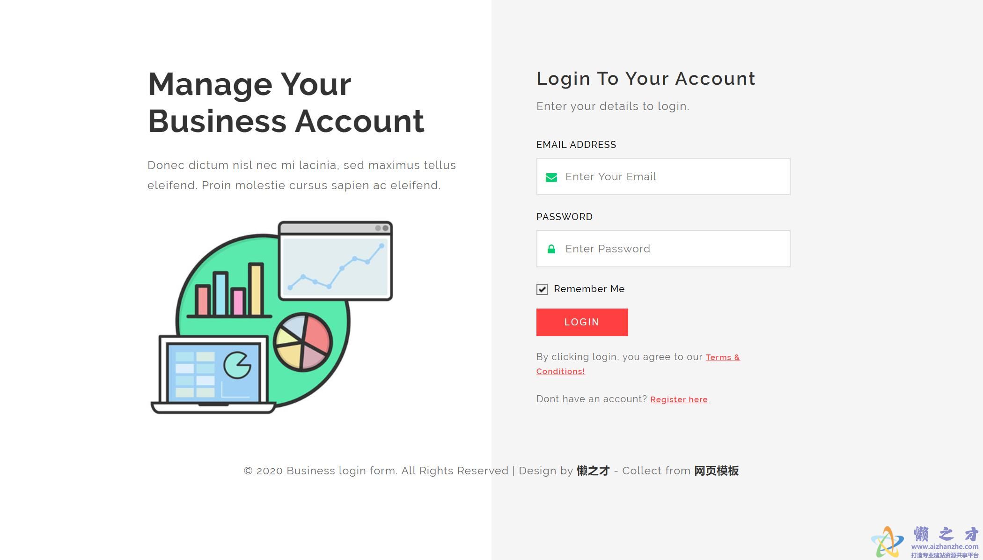
Task: Click the green envelope email icon
Action: point(551,177)
